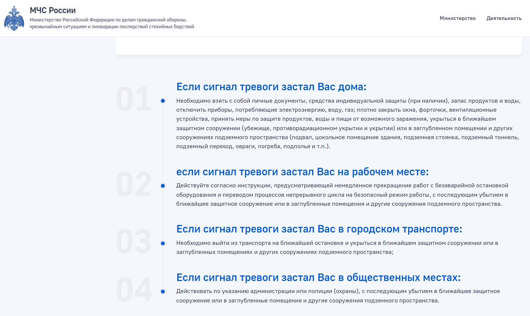Screen dimensions: 530x316
Task: Click the МЧС России emblem logo
Action: click(x=14, y=18)
